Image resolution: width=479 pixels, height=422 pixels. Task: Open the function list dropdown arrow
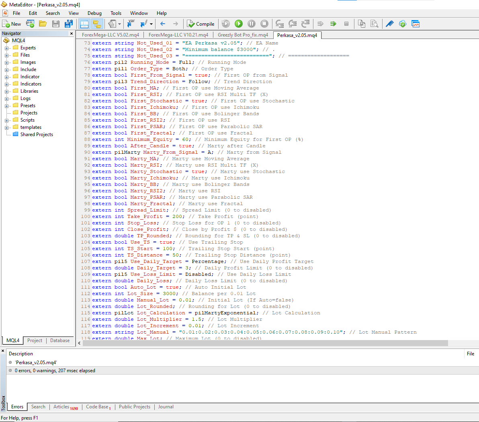click(151, 24)
